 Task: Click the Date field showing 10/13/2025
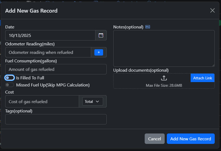click(50, 35)
